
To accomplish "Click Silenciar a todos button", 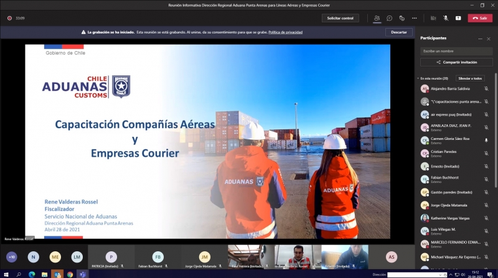I will [470, 78].
